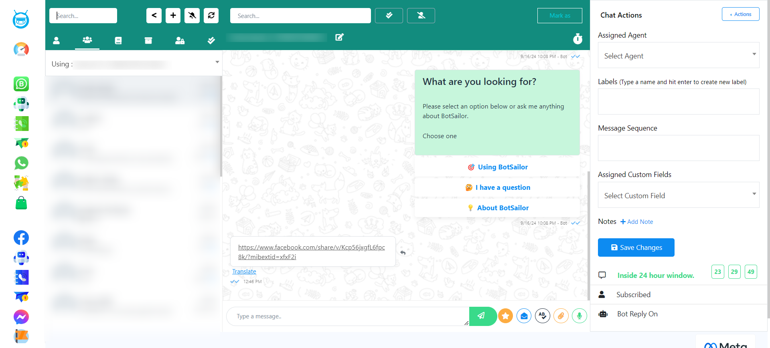Click the Add Note link
The image size is (770, 348).
(637, 222)
